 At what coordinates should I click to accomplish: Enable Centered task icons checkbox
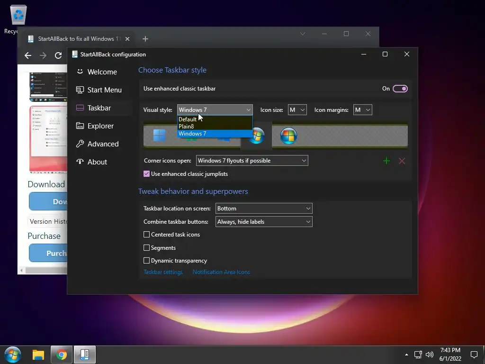[147, 234]
